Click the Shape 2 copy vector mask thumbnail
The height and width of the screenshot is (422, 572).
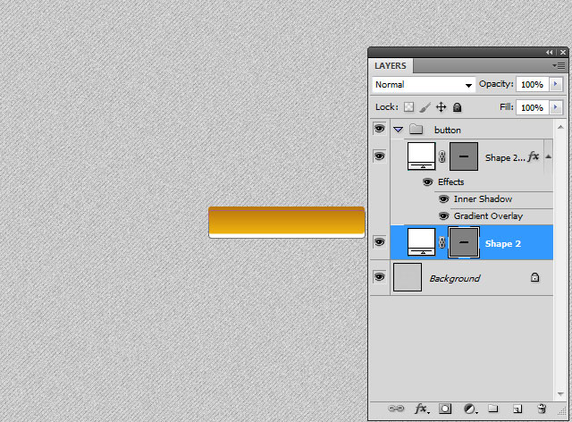pyautogui.click(x=464, y=156)
